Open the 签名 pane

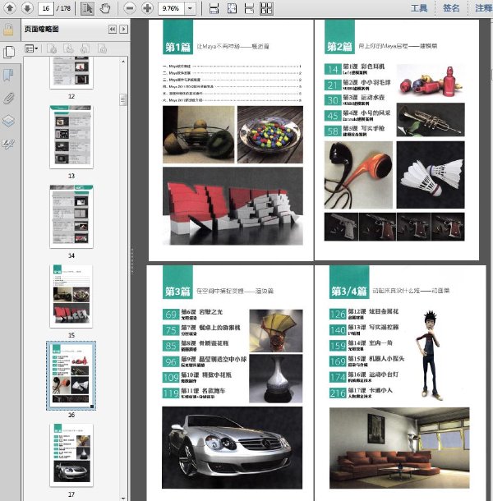click(451, 8)
